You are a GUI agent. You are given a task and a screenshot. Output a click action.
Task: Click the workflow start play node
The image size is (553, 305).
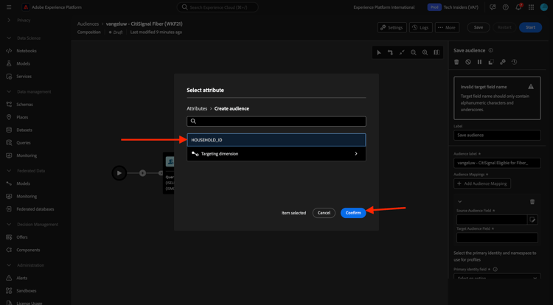point(119,173)
